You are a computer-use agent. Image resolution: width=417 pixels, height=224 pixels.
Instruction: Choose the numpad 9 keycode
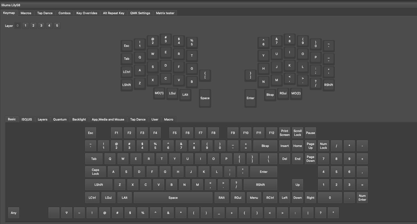click(349, 159)
